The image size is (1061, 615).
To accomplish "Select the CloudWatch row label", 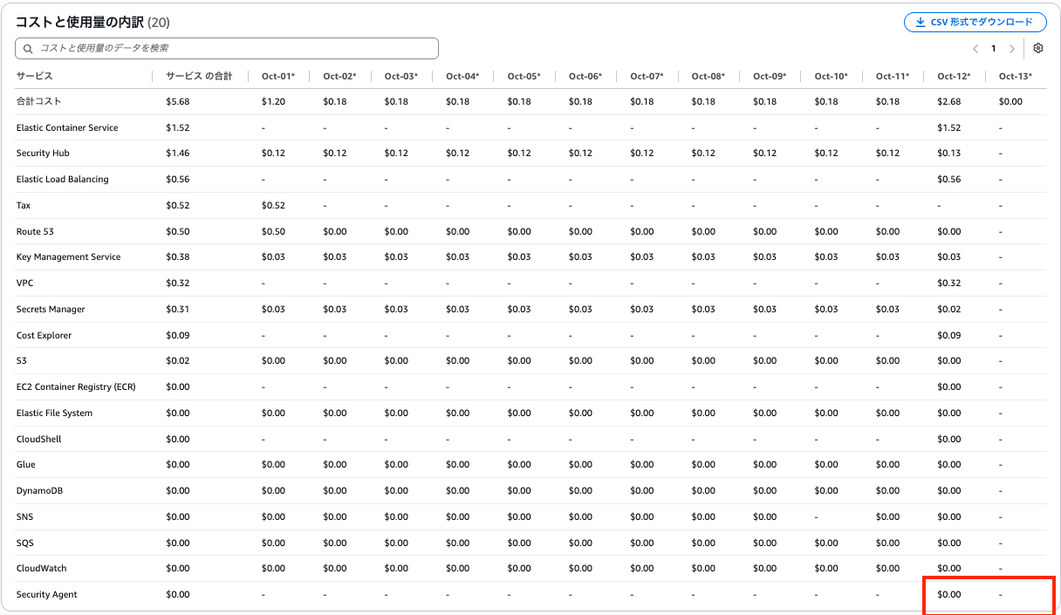I will click(x=43, y=569).
